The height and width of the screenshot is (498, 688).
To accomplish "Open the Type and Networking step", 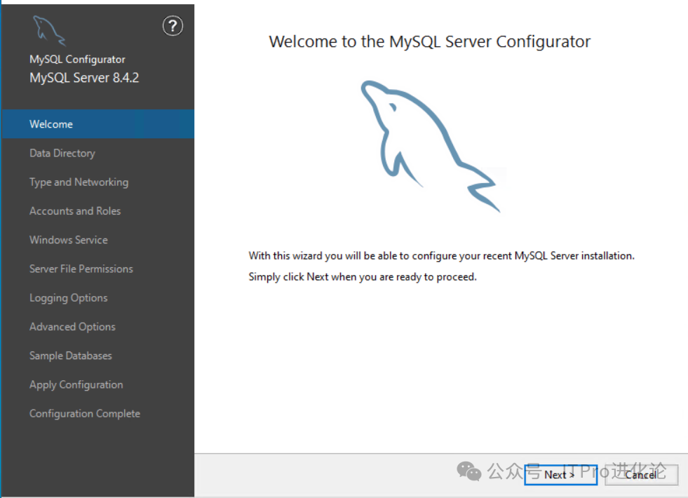I will click(79, 182).
